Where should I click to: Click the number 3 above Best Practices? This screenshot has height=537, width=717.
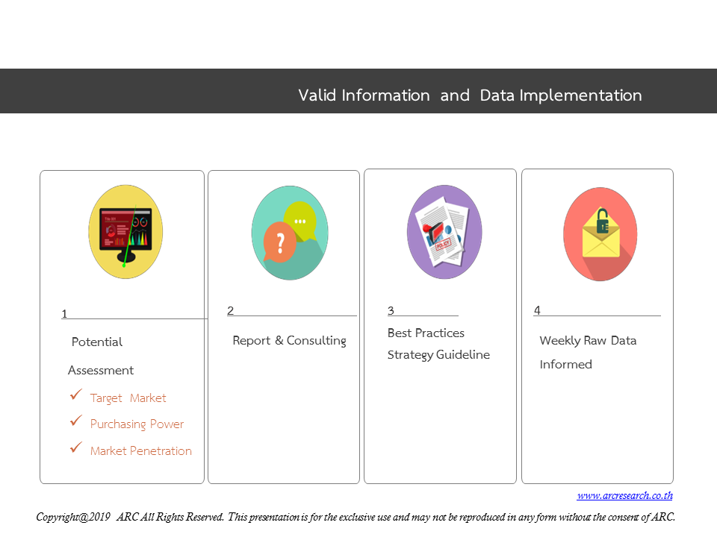click(391, 311)
